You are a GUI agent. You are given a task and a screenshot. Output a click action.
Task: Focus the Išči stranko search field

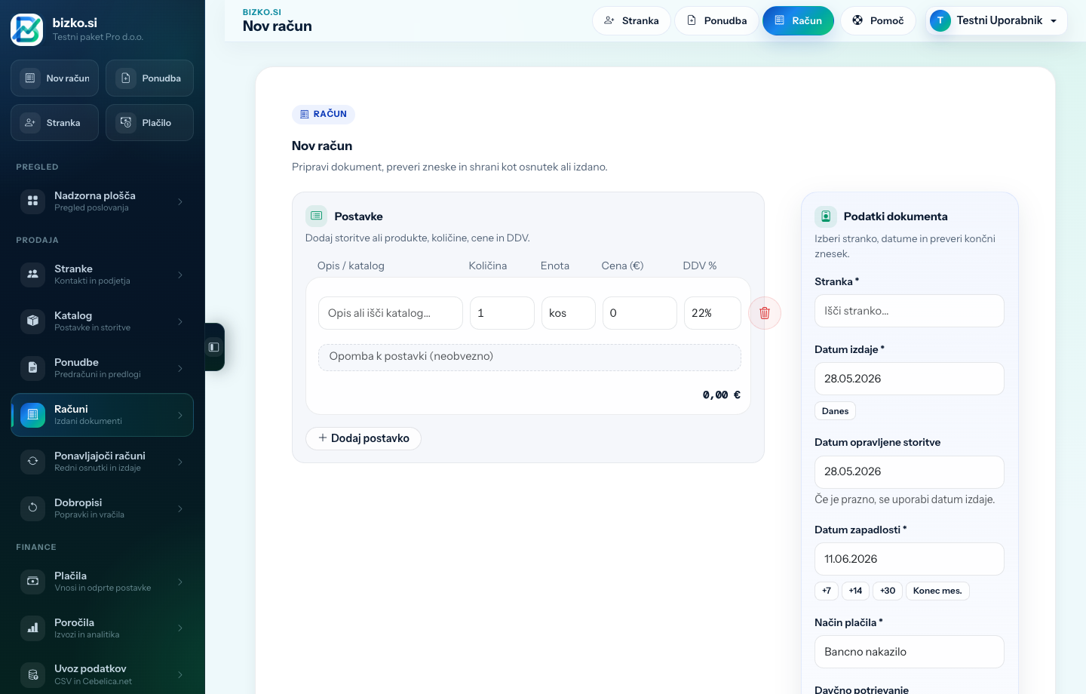[909, 311]
